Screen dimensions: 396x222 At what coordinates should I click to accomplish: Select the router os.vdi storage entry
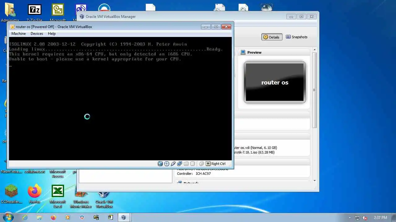pyautogui.click(x=256, y=148)
